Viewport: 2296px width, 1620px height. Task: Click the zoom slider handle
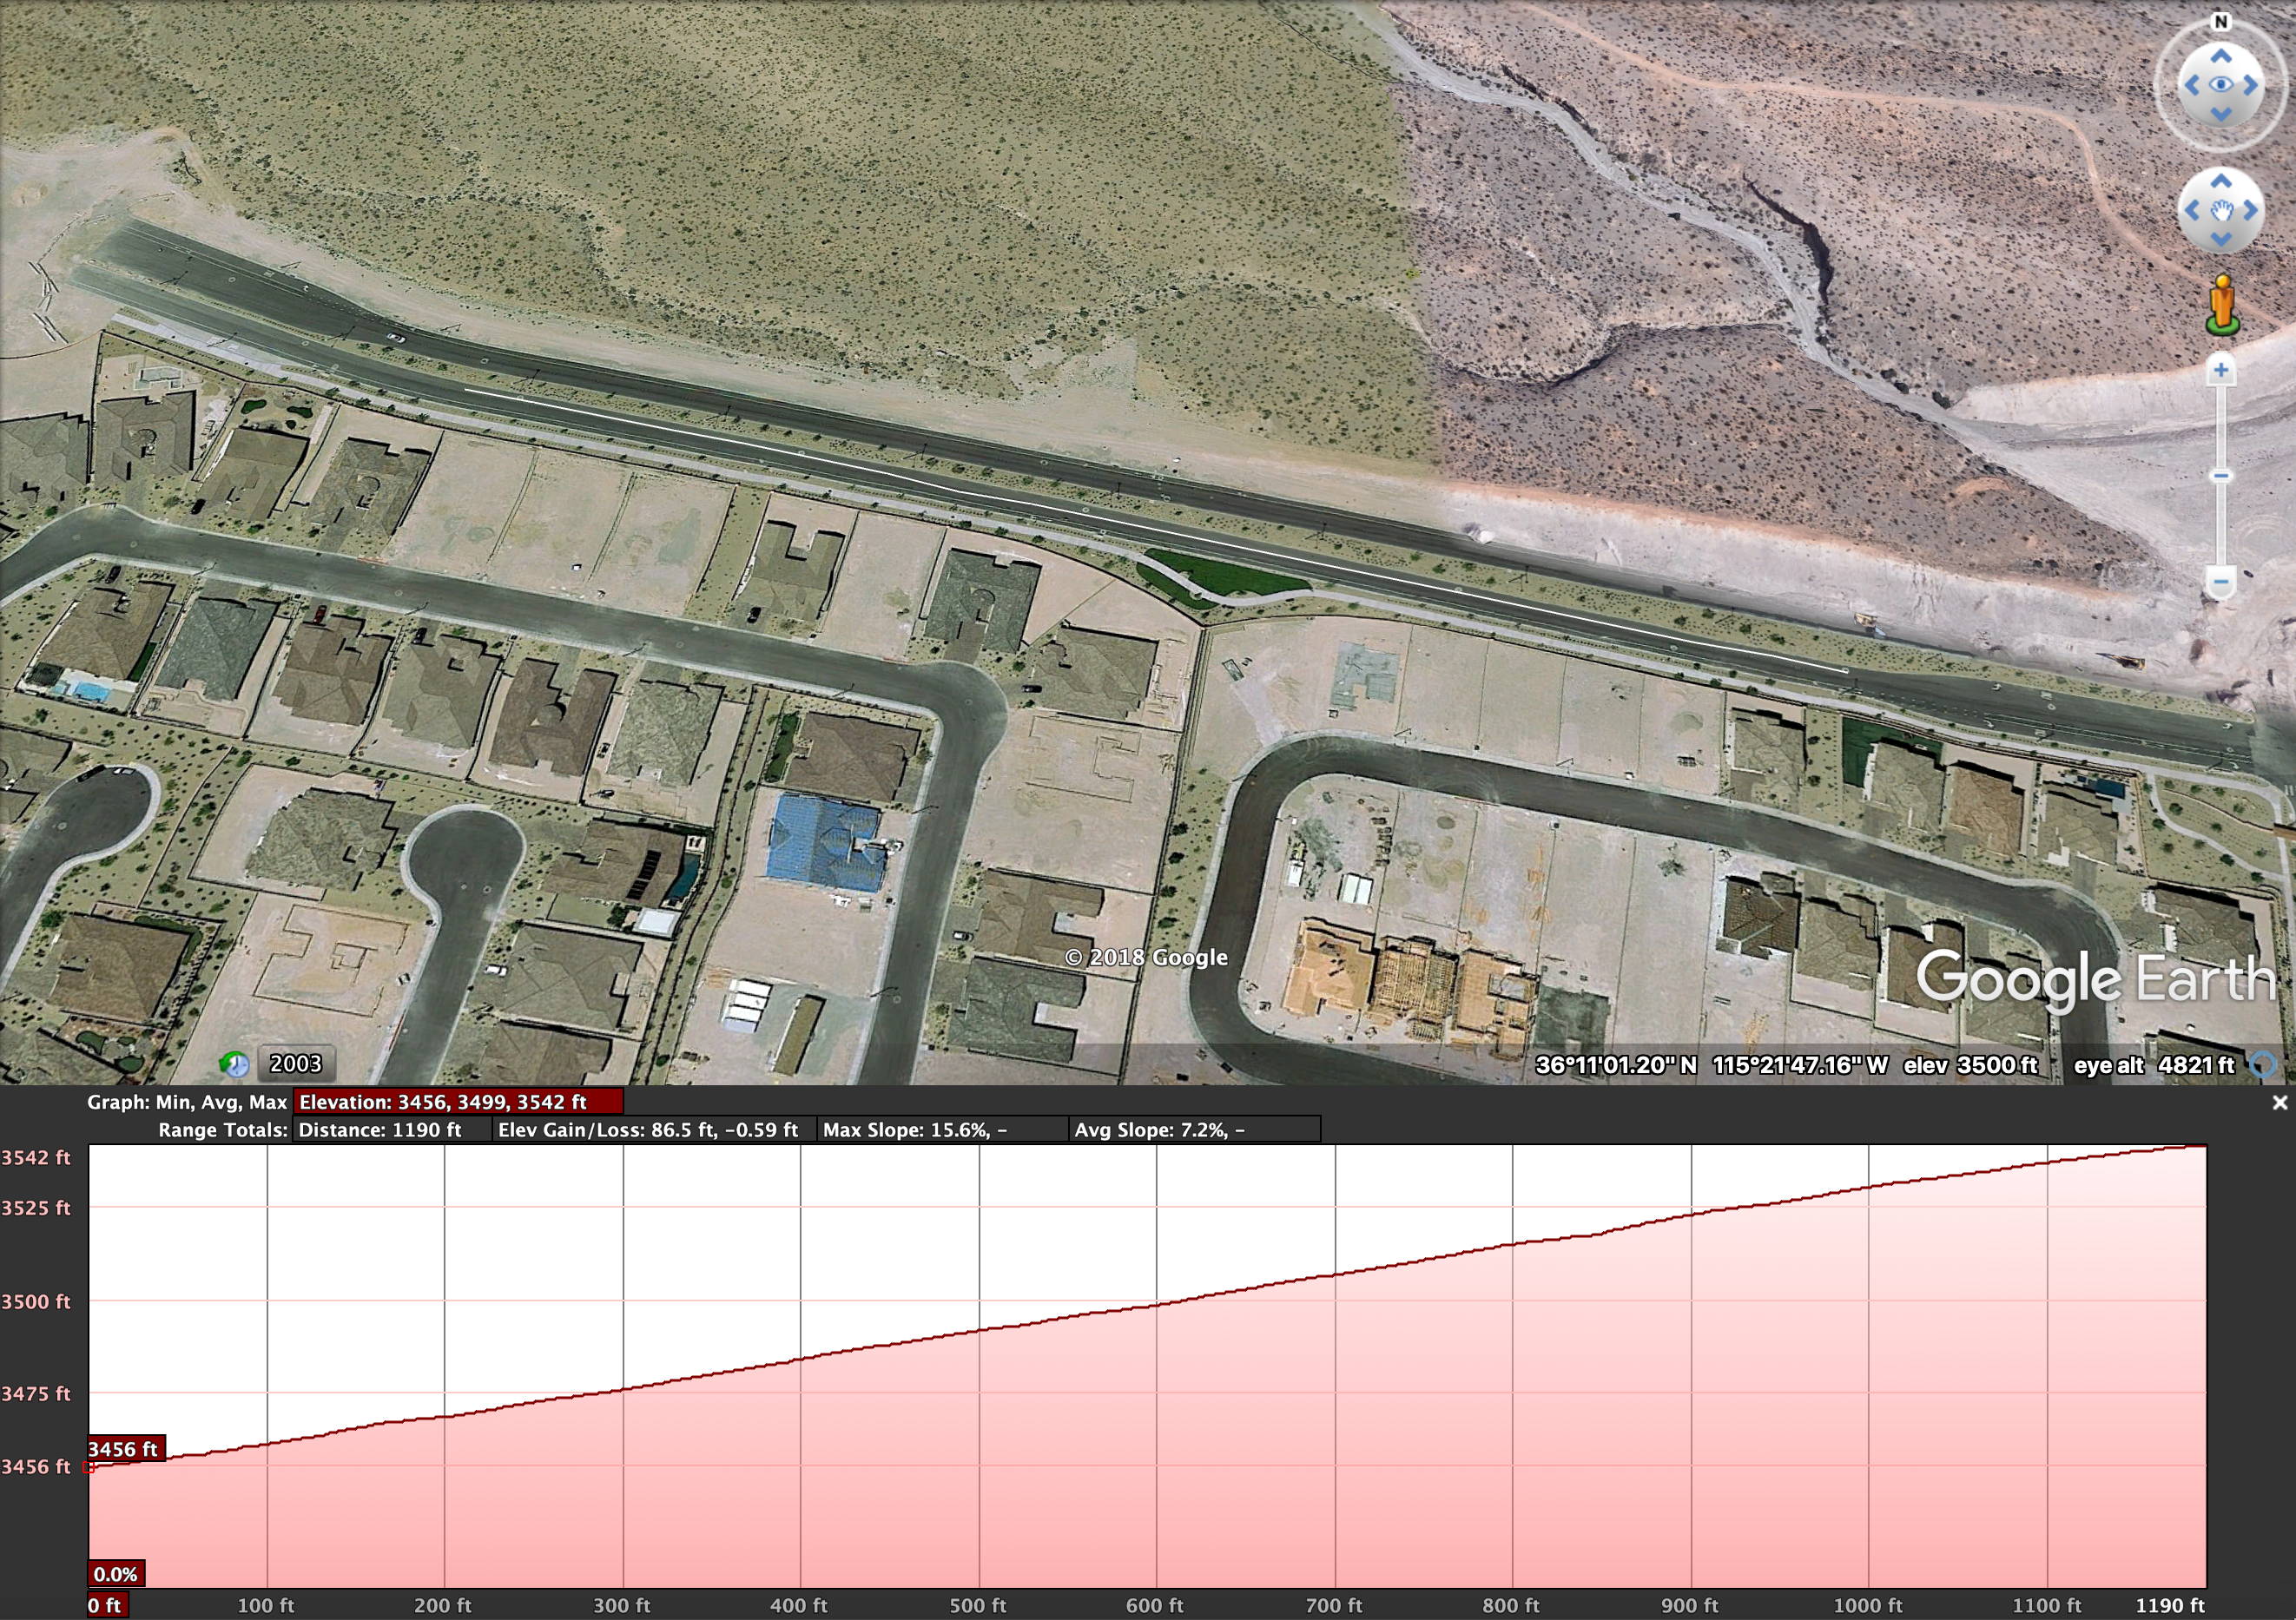click(x=2221, y=476)
